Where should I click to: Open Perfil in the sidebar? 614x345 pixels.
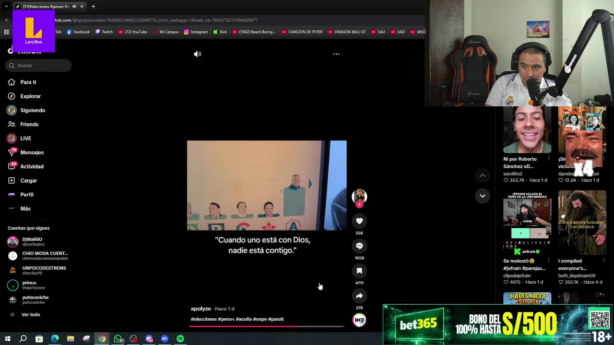coord(27,195)
